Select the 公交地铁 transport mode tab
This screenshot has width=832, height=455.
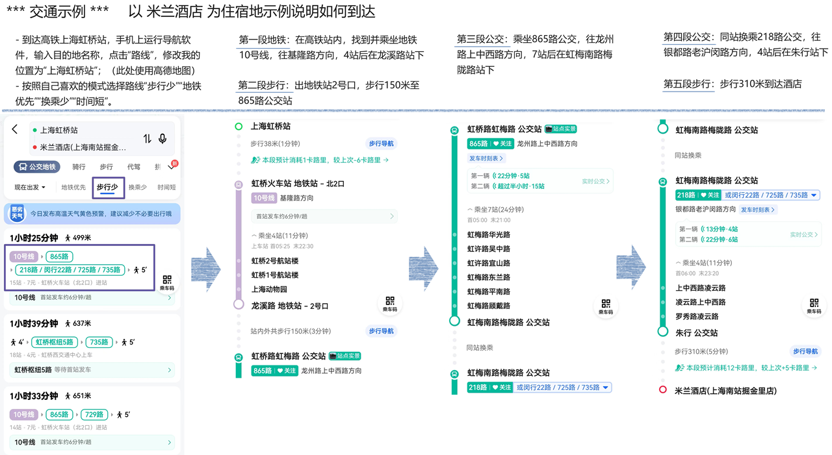36,167
